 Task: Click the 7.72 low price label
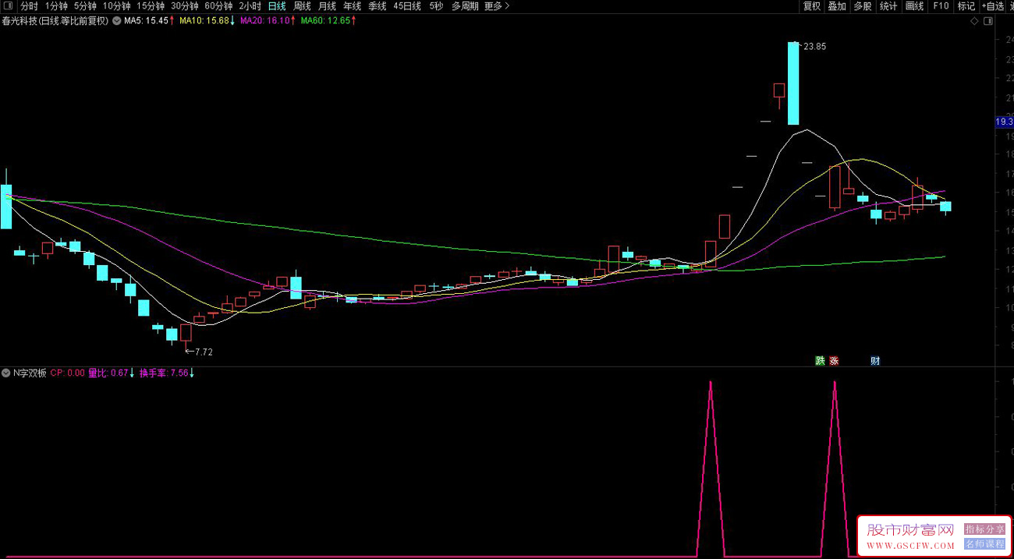click(x=204, y=352)
